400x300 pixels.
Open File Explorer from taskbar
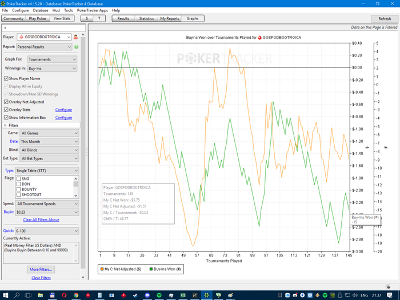pos(41,295)
